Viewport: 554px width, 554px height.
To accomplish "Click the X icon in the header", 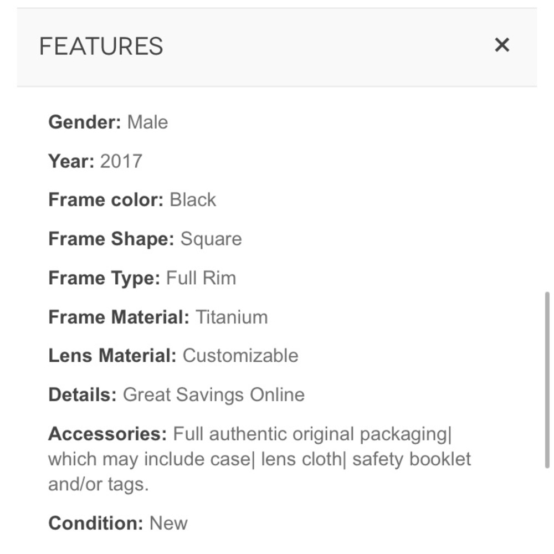I will [x=502, y=44].
